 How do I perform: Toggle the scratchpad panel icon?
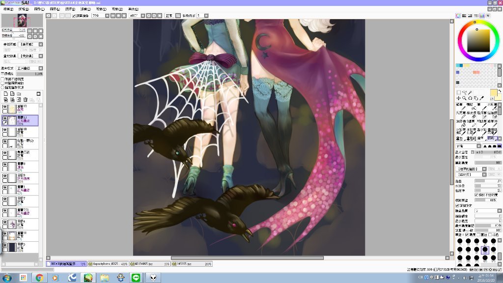(488, 15)
